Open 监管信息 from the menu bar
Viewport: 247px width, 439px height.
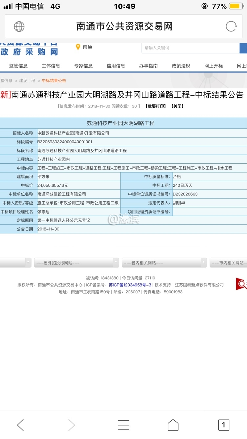[18, 65]
